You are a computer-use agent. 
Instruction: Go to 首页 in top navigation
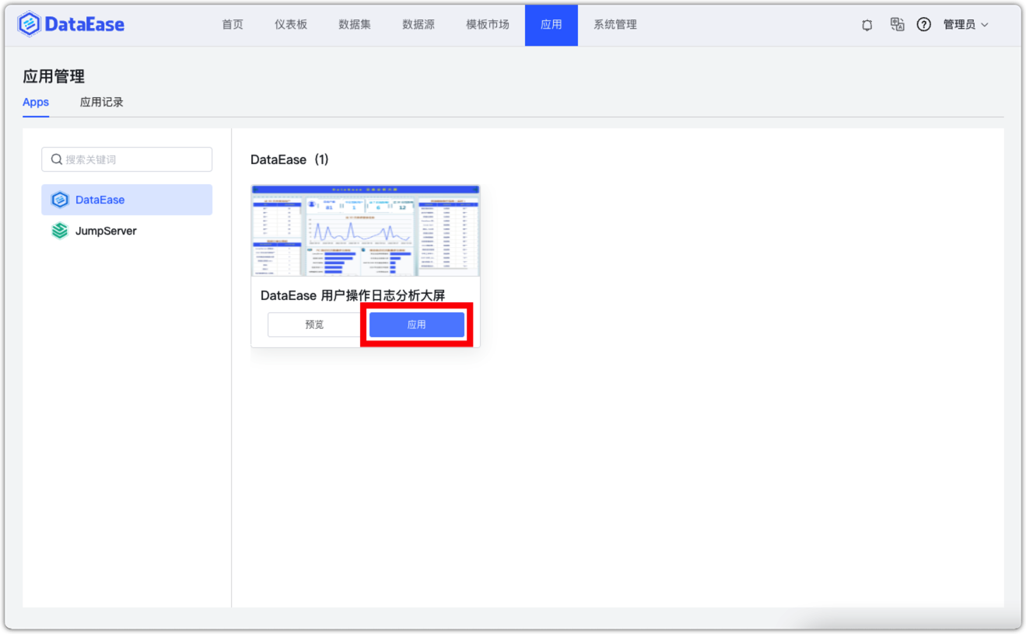click(233, 25)
